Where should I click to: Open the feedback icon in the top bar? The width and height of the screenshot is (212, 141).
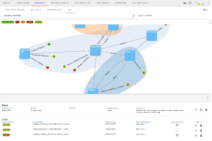click(190, 3)
